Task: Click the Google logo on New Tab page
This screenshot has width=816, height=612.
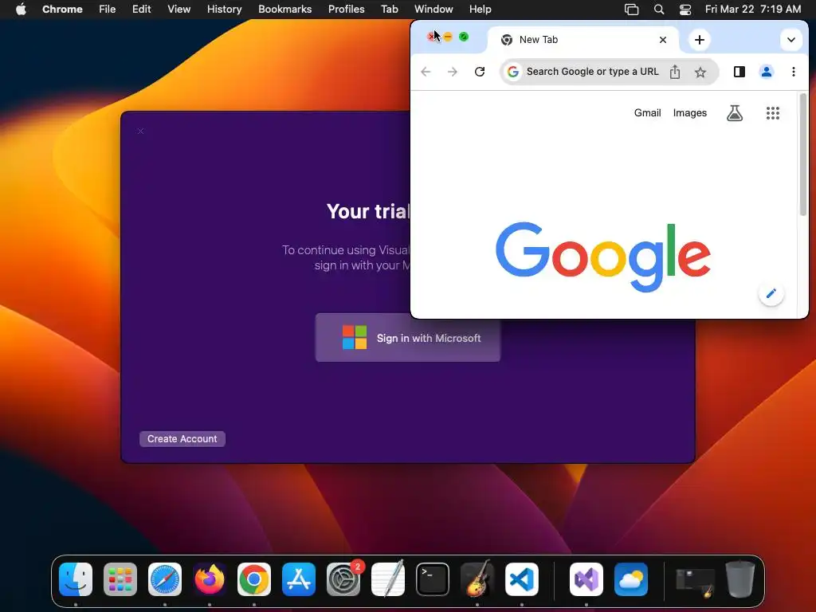Action: (603, 256)
